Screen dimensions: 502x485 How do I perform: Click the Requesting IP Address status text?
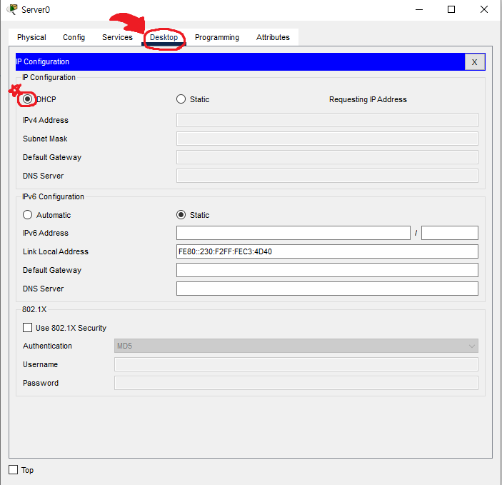coord(368,99)
